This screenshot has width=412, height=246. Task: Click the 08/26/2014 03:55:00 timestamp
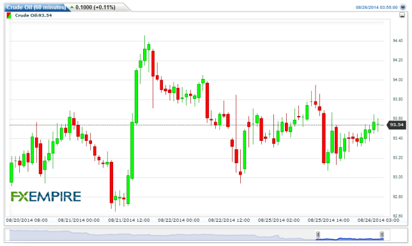376,8
